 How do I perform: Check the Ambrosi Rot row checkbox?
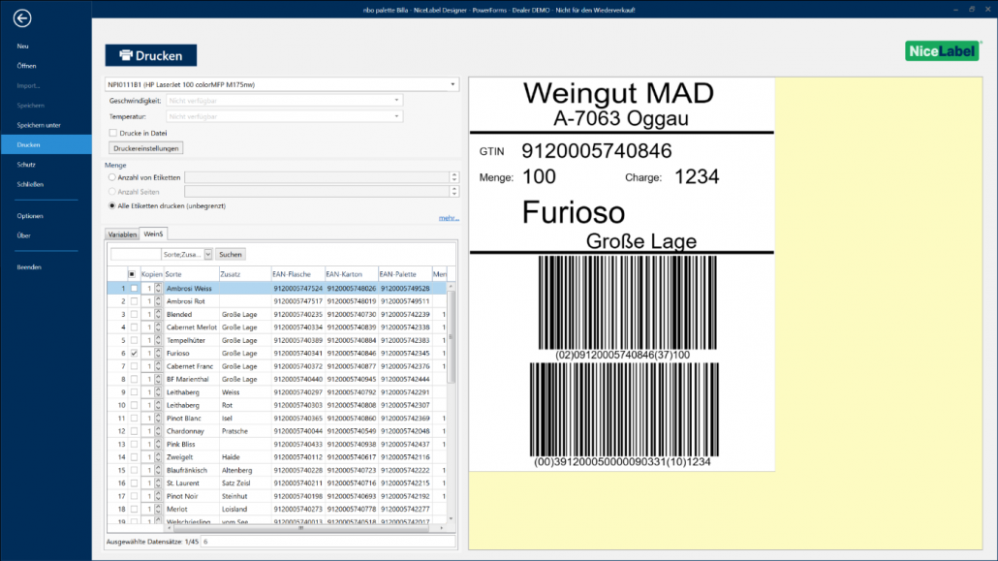[134, 301]
